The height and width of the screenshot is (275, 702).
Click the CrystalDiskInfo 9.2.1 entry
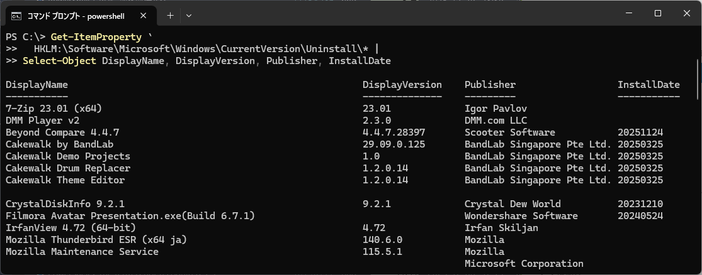[x=65, y=204]
